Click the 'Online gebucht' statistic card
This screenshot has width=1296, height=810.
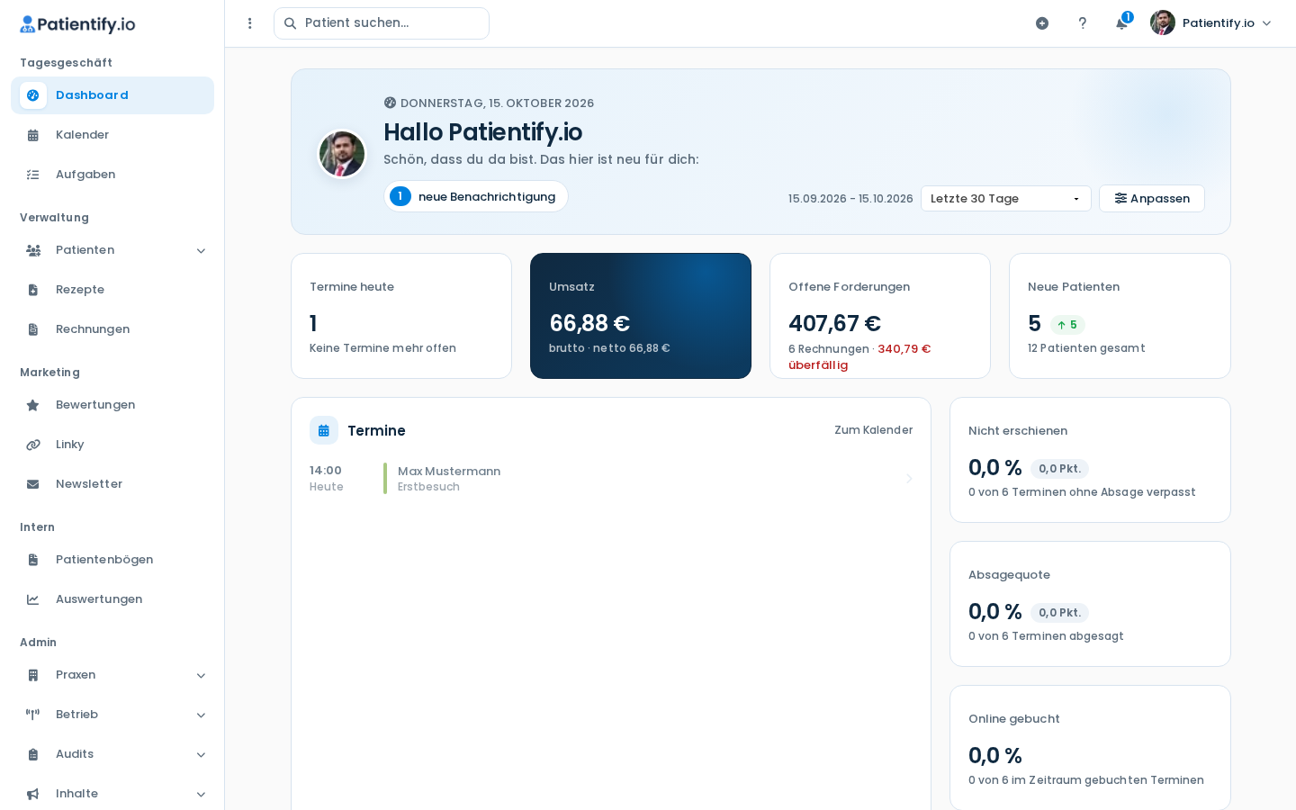tap(1090, 748)
